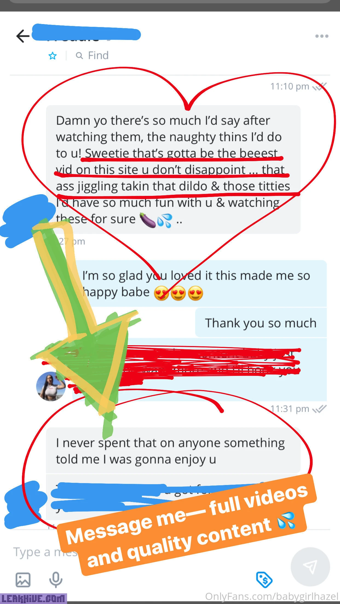Click the OnlyFans.com watermark link
This screenshot has height=604, width=340.
tap(272, 596)
